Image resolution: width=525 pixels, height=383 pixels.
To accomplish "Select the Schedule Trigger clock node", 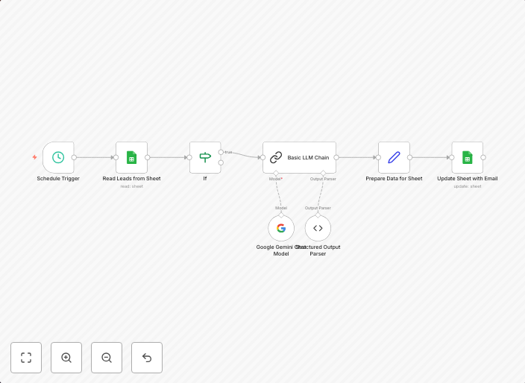I will (58, 157).
